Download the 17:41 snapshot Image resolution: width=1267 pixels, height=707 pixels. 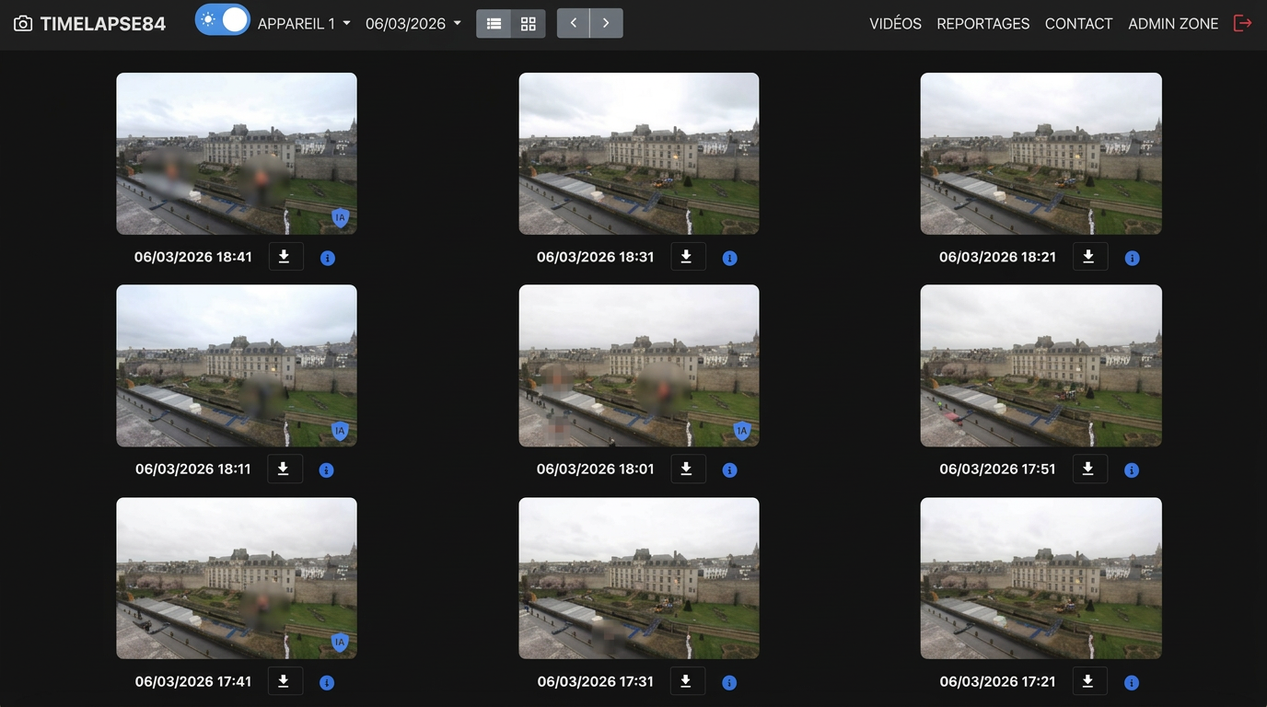click(x=284, y=681)
